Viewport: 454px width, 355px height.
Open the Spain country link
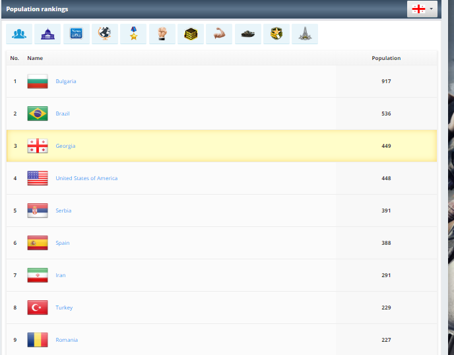tap(63, 243)
